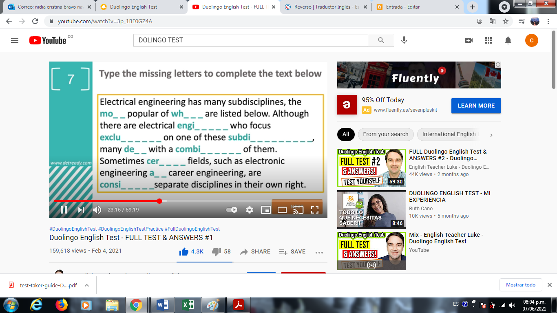Open the media control icon in Chrome toolbar

point(522,21)
